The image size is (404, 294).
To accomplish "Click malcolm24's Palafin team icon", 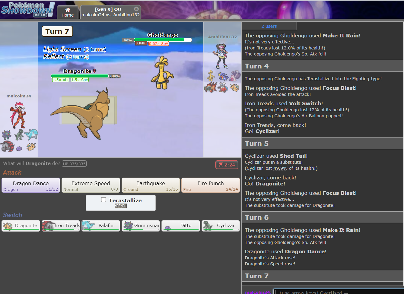I will tap(31, 134).
